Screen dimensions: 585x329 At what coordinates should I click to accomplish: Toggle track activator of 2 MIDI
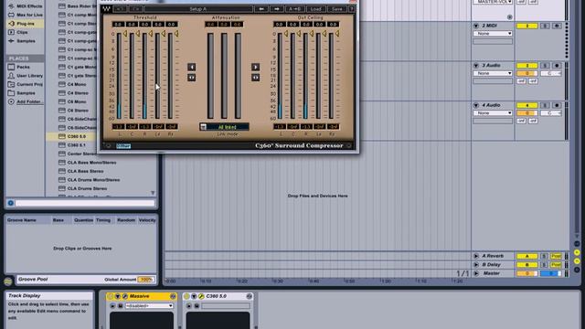click(x=526, y=26)
